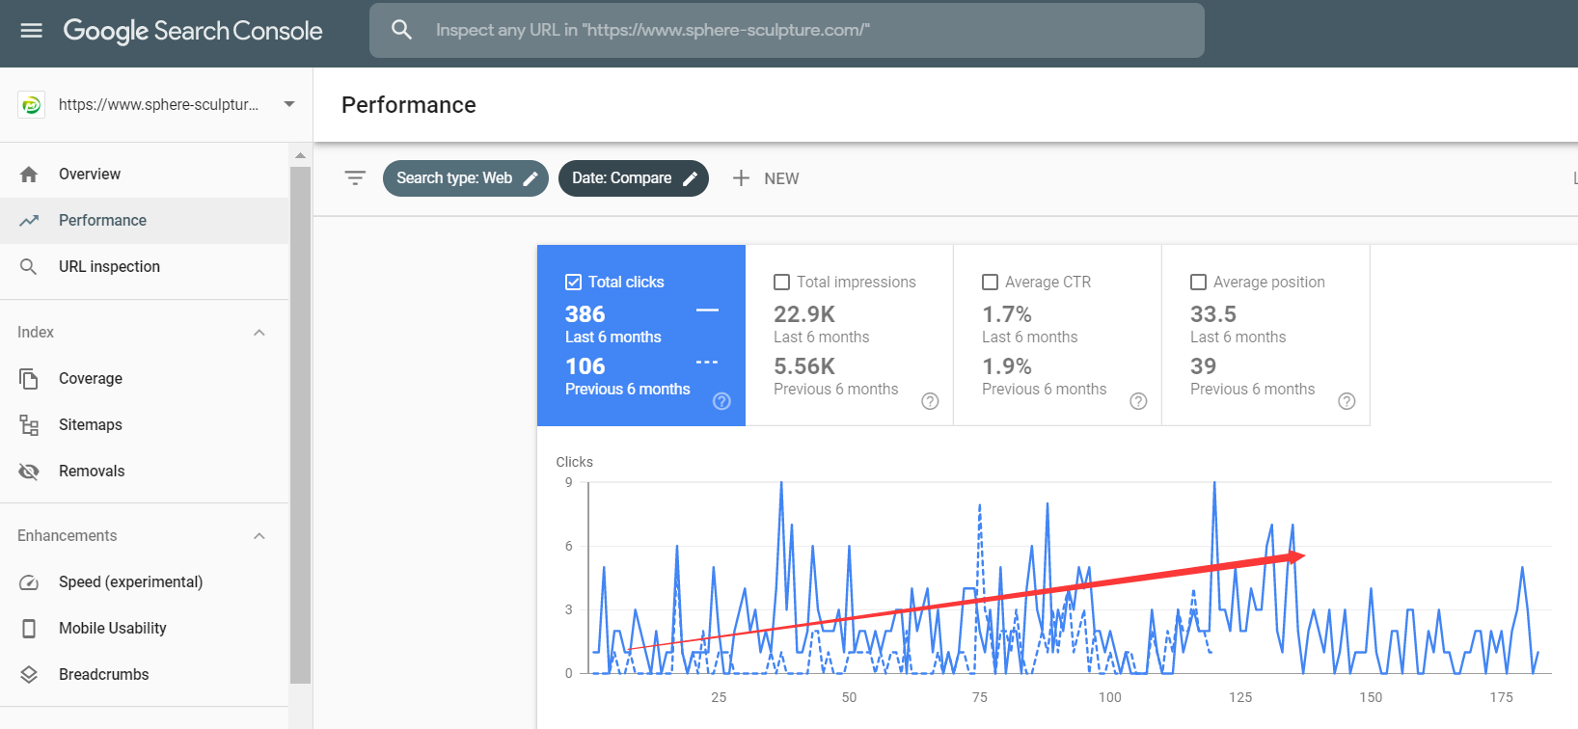This screenshot has width=1578, height=729.
Task: Click the Removals crossed-eye icon
Action: coord(29,472)
